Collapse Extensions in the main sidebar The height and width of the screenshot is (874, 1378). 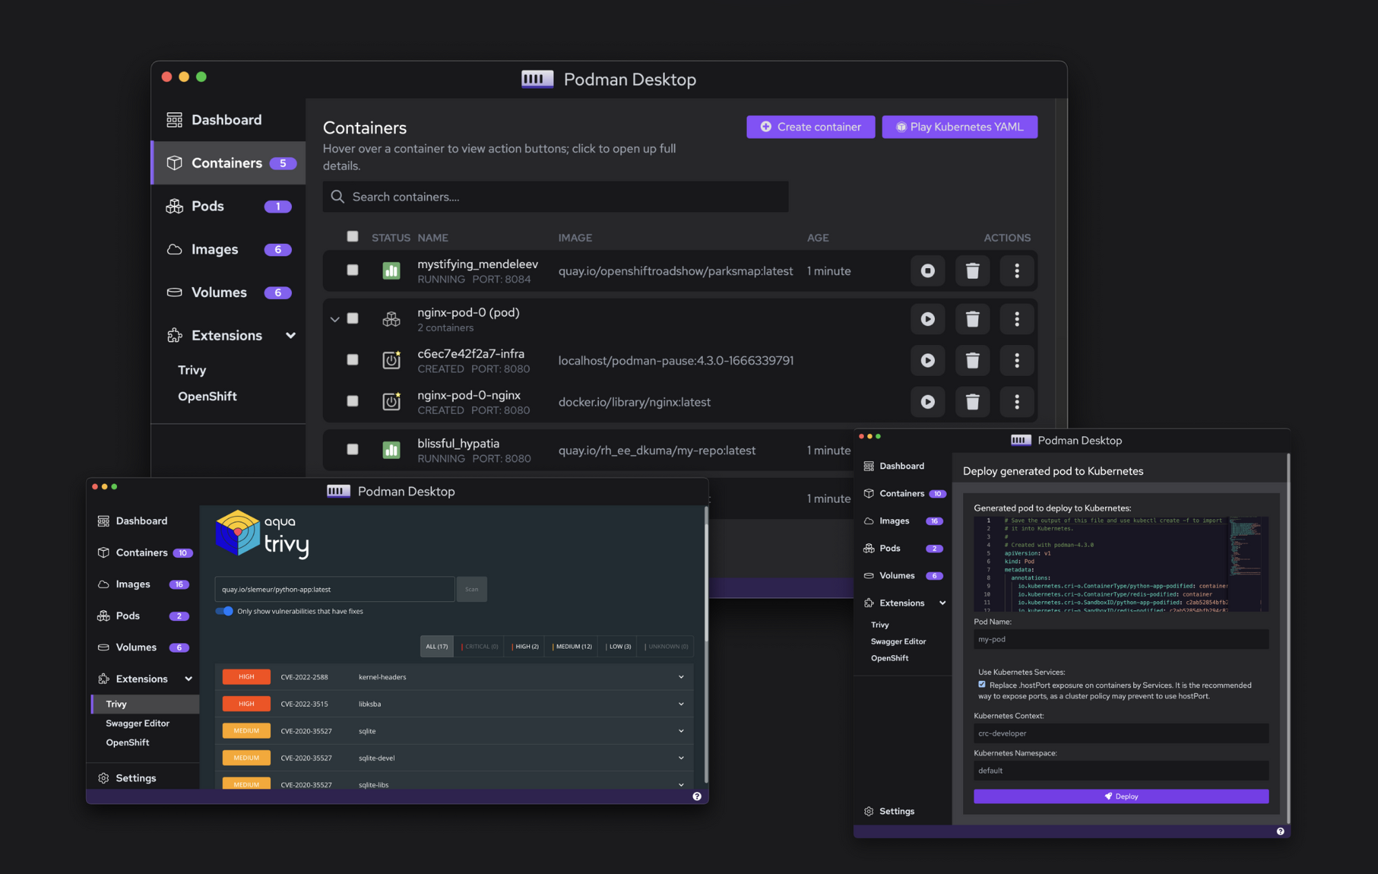click(x=290, y=335)
